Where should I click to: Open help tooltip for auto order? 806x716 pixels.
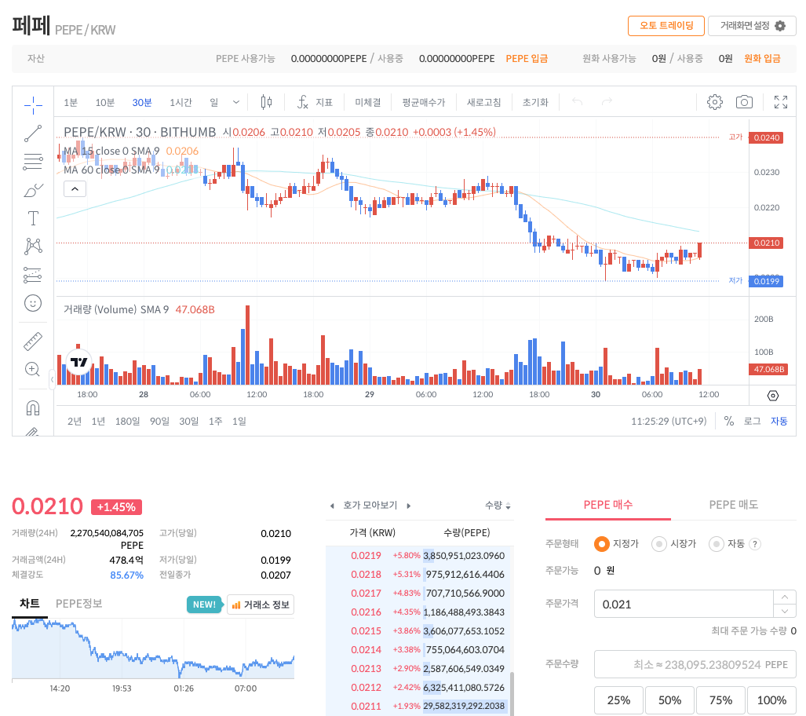pos(755,544)
